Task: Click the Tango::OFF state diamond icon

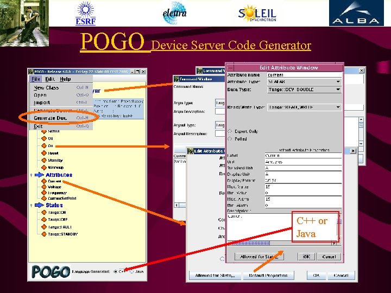Action: 44,220
